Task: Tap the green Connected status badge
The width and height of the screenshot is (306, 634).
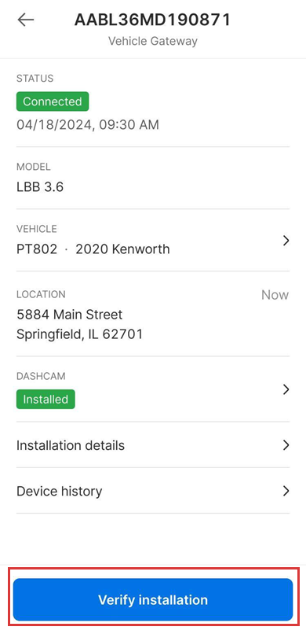Action: point(53,101)
